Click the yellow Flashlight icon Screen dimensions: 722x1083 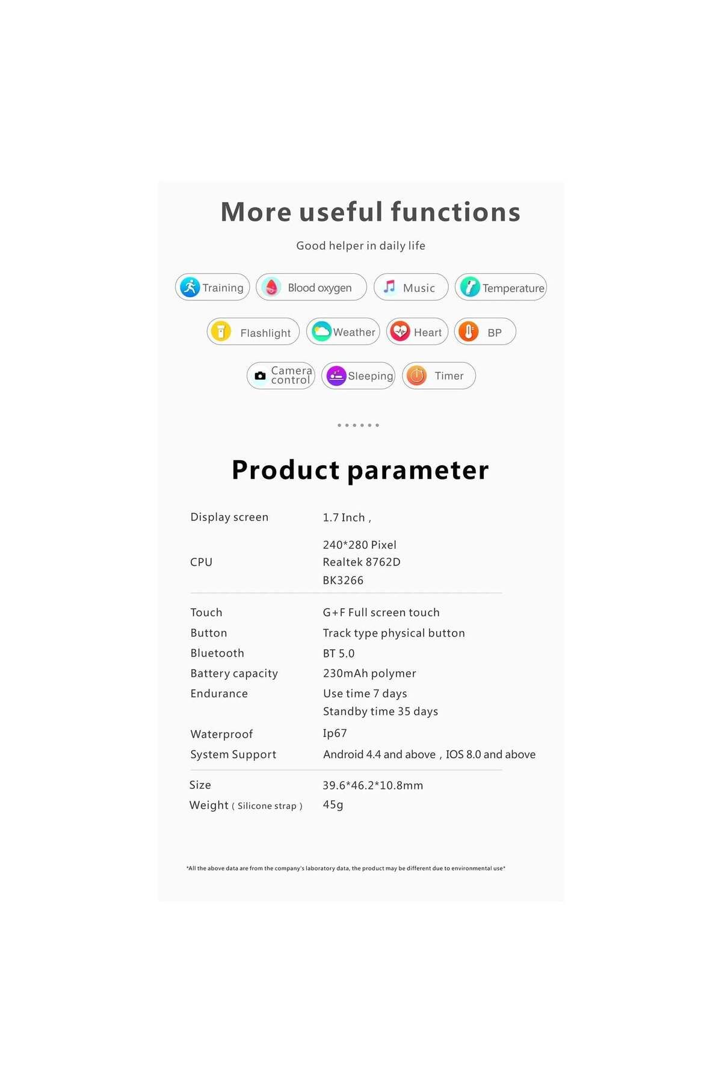[221, 332]
